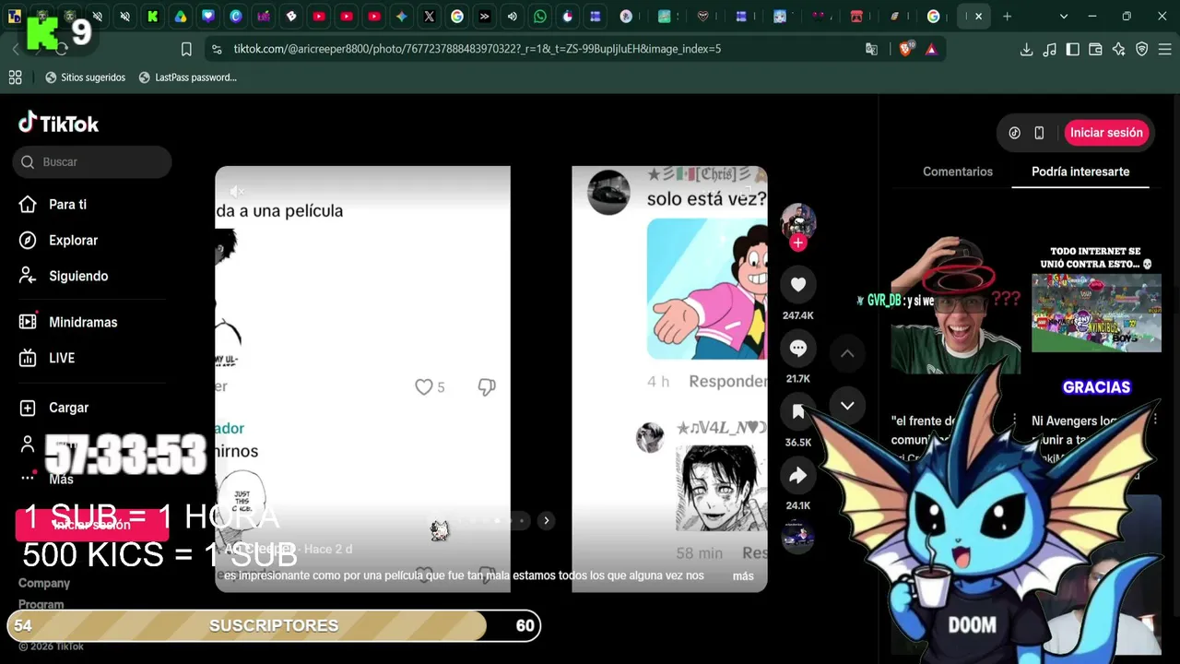Toggle the browser sidebar panel
The height and width of the screenshot is (664, 1180).
(x=1072, y=49)
